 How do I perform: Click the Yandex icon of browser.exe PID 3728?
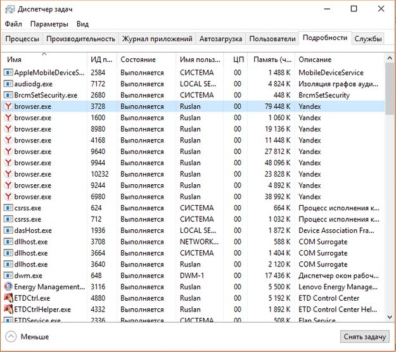click(8, 106)
